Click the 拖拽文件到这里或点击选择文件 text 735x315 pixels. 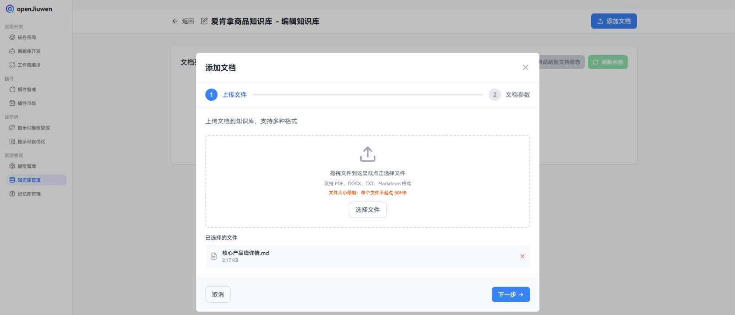coord(368,173)
